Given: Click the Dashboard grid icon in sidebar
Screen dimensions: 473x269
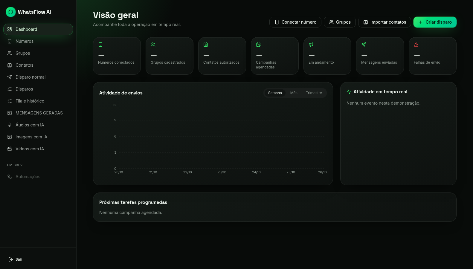Looking at the screenshot, I should coord(10,29).
